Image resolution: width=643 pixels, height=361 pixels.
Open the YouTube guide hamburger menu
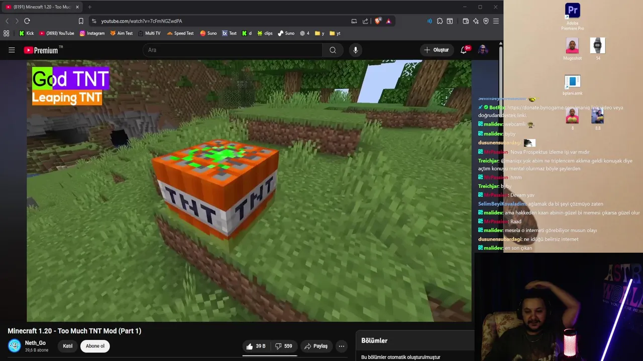[x=12, y=50]
